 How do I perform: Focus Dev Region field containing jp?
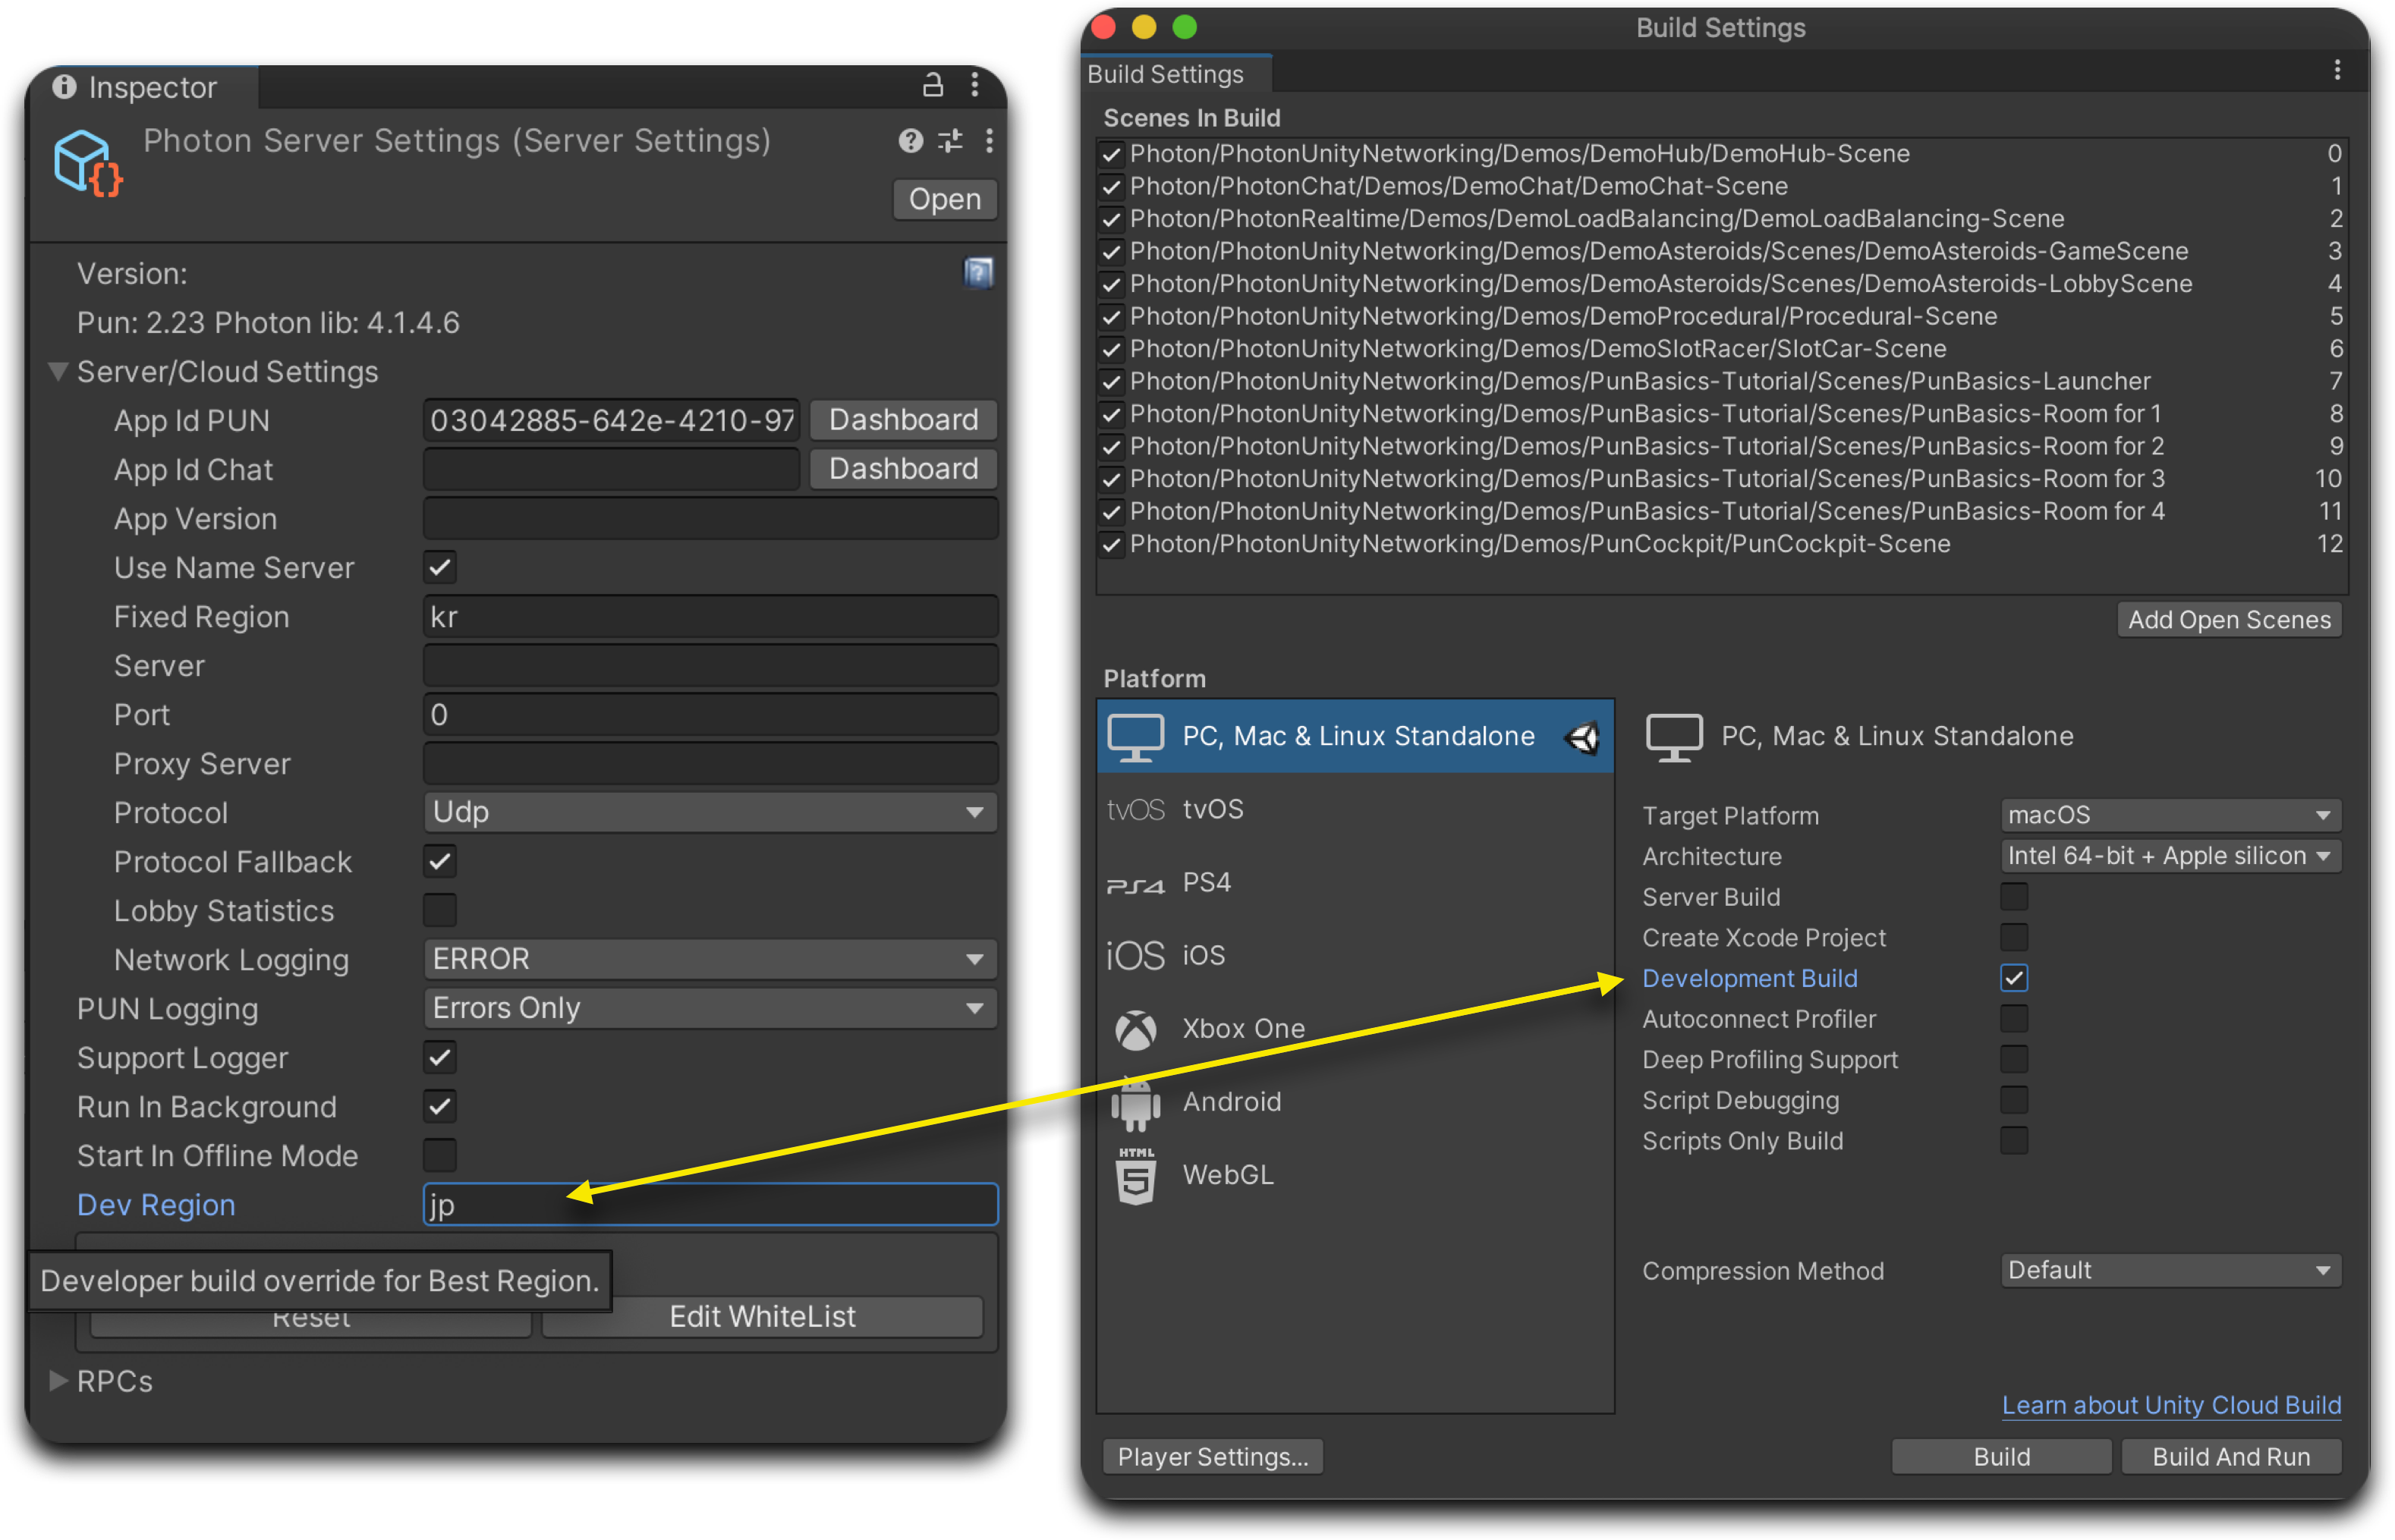coord(710,1204)
